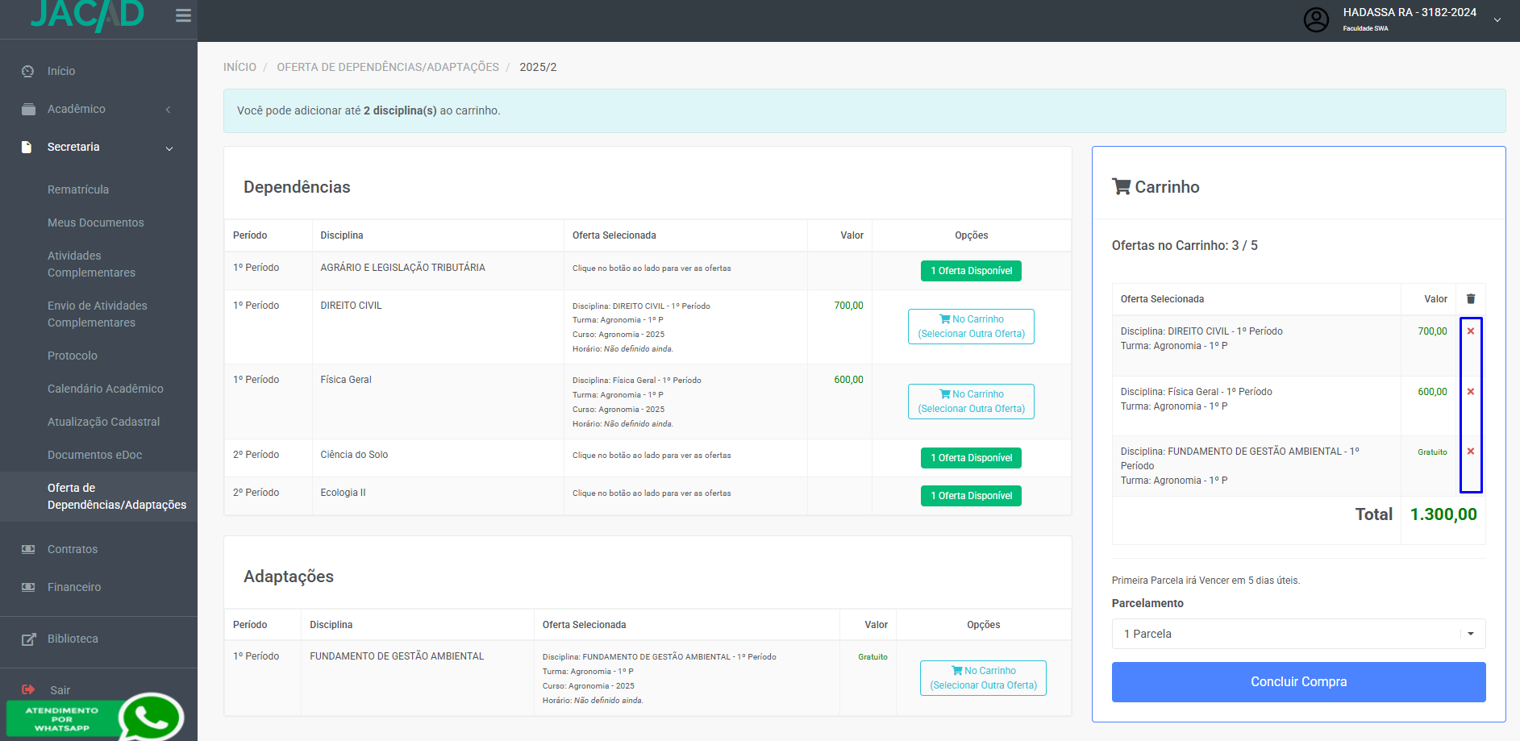Screen dimensions: 1520x741
Task: View the offer for Ciência do Solo
Action: point(971,458)
